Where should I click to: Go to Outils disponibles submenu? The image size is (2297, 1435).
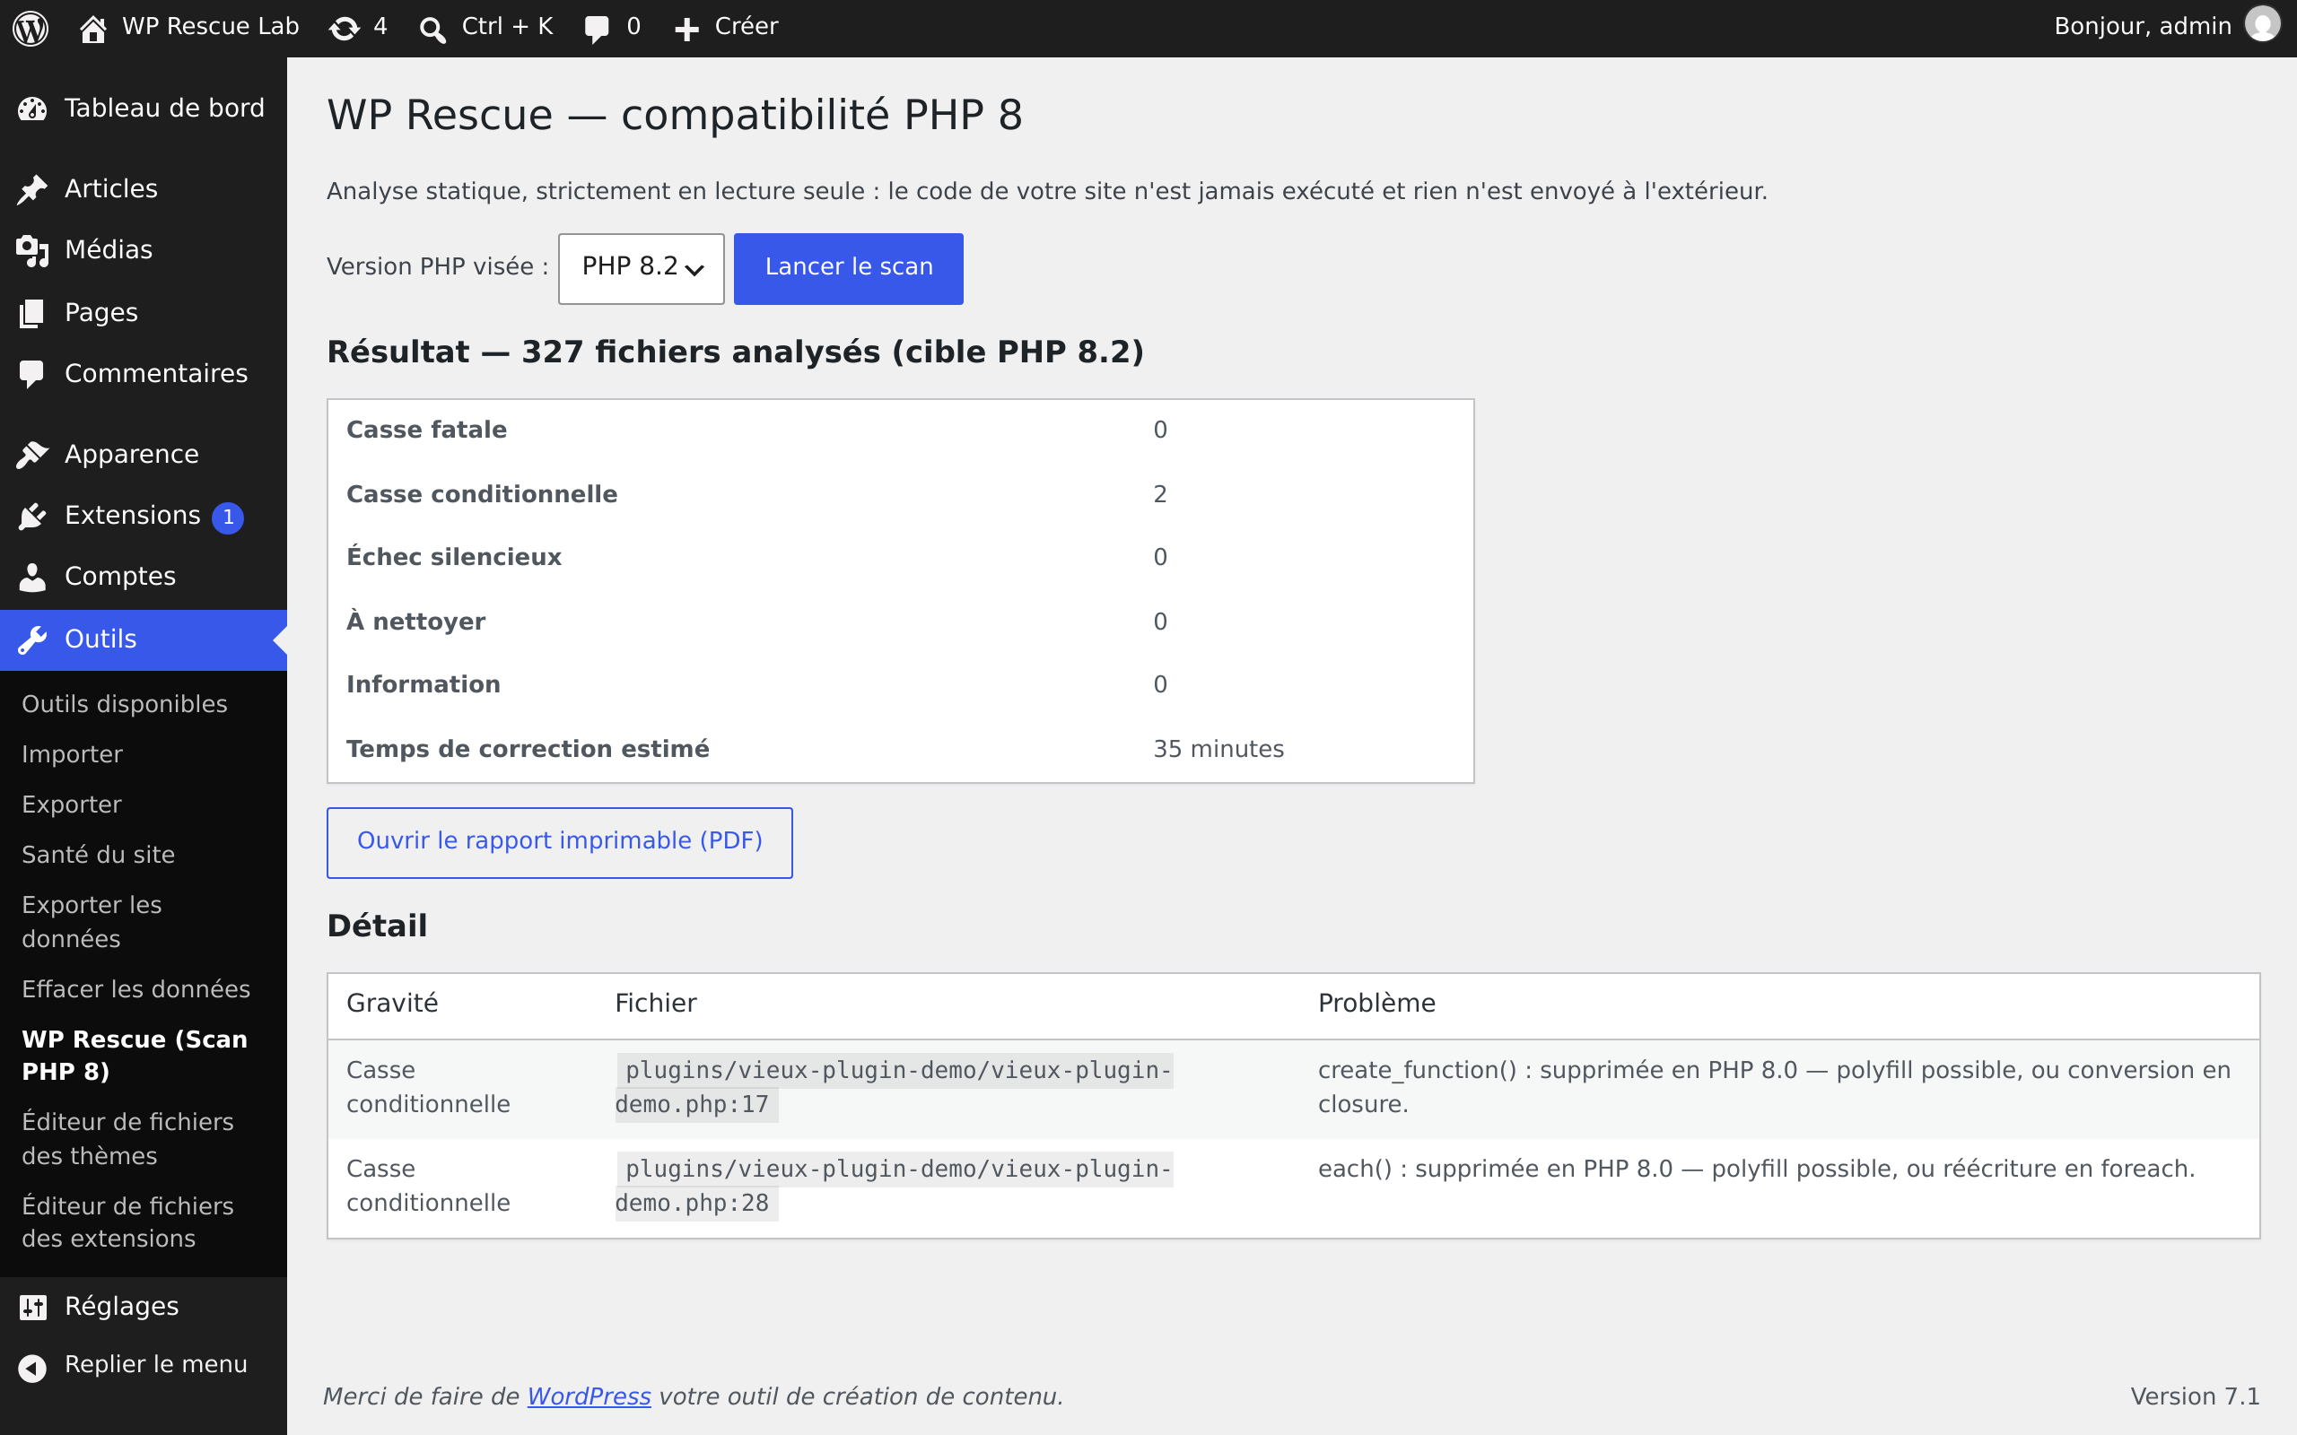[x=125, y=704]
